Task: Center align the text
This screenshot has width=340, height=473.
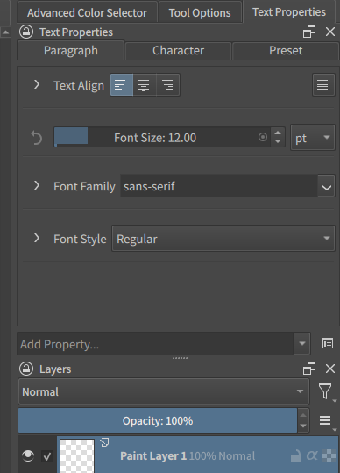Action: point(145,85)
